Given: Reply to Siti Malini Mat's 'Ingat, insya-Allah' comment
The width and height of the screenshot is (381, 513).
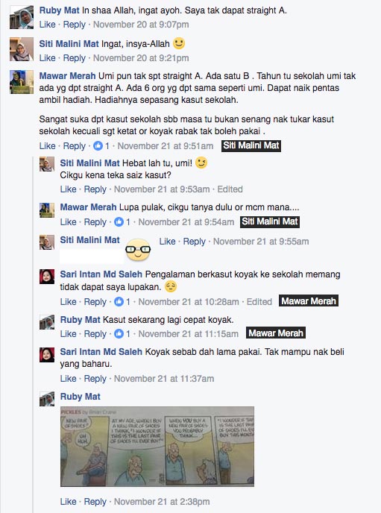Looking at the screenshot, I should (x=75, y=58).
